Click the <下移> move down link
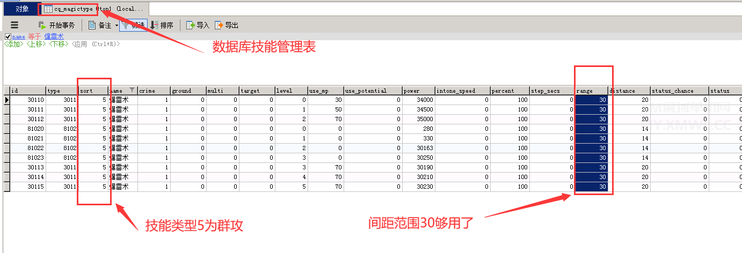The image size is (742, 253). pyautogui.click(x=59, y=44)
